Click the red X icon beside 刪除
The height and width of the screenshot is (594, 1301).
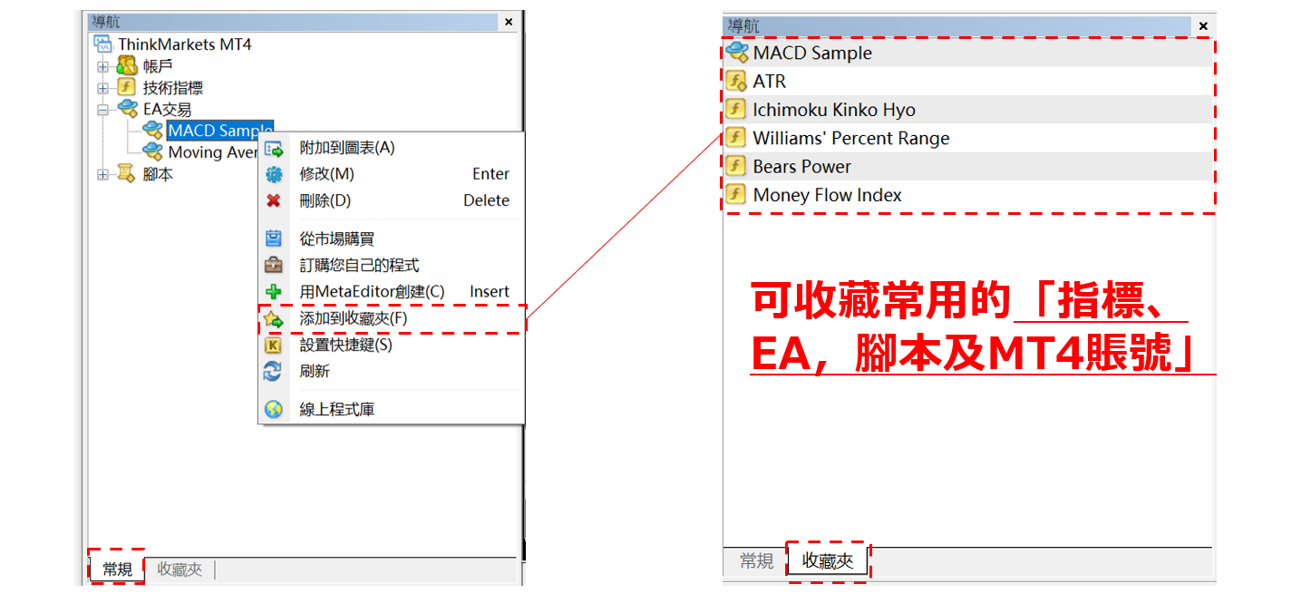pyautogui.click(x=273, y=200)
